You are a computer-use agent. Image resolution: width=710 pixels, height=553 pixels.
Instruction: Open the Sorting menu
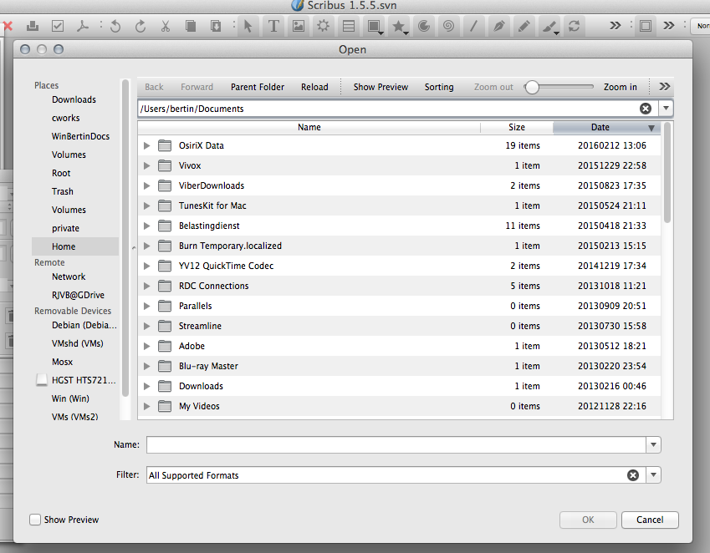(438, 87)
